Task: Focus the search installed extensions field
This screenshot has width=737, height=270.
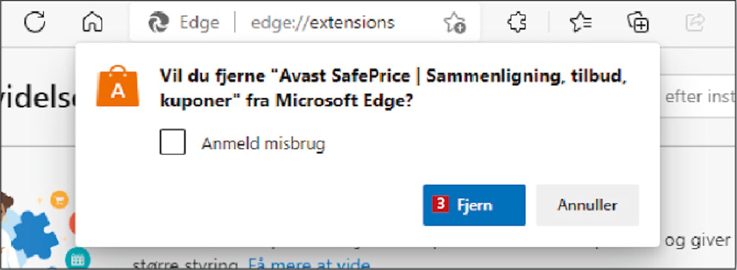Action: 698,97
